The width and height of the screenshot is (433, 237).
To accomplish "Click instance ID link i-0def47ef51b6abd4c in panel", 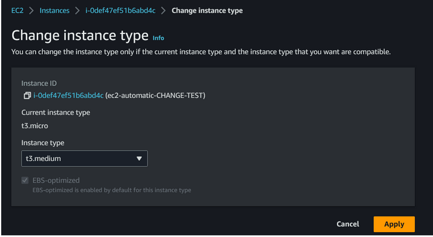I will pyautogui.click(x=68, y=96).
